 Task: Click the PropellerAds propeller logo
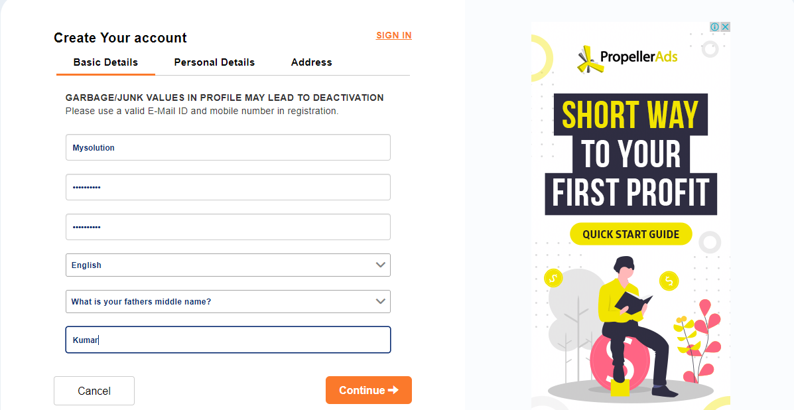click(x=586, y=58)
